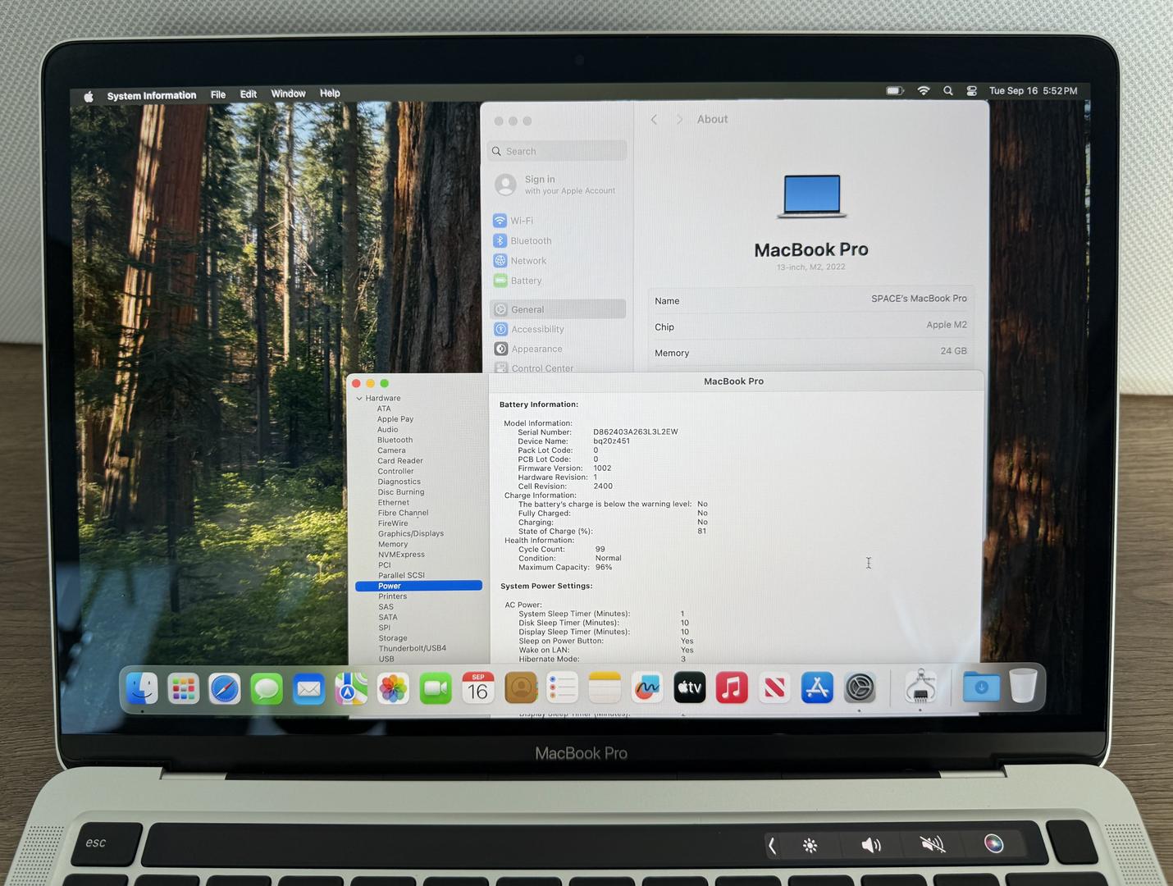Screen dimensions: 1173x886
Task: Click battery Serial Number value D862403A263L3L2EW
Action: (x=636, y=432)
